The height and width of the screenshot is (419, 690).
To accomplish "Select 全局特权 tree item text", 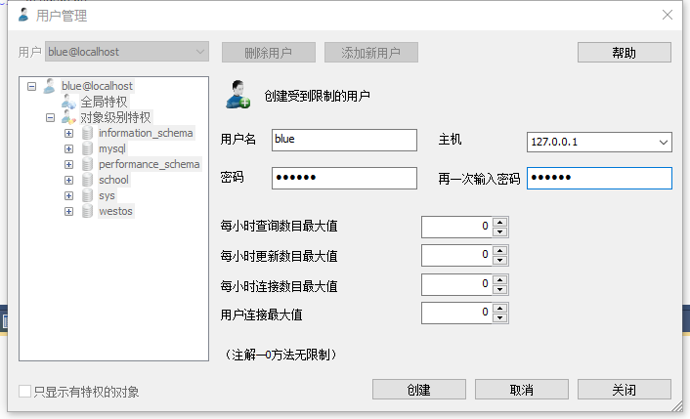I will (104, 102).
